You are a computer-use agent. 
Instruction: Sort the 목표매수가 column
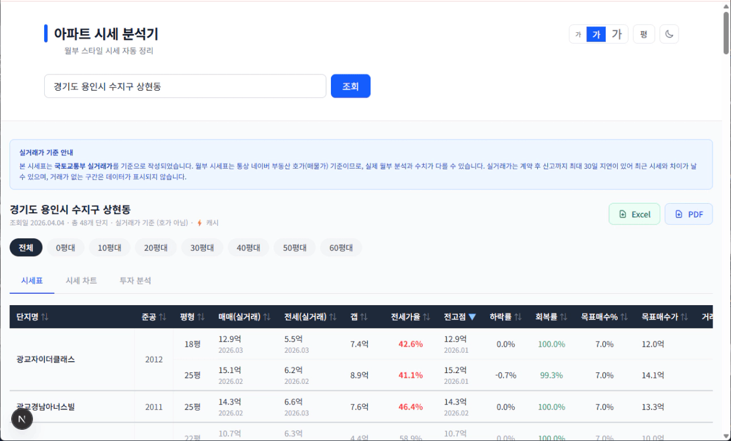[x=684, y=317]
